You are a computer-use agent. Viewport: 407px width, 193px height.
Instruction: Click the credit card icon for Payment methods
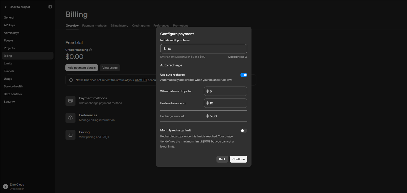(x=70, y=101)
